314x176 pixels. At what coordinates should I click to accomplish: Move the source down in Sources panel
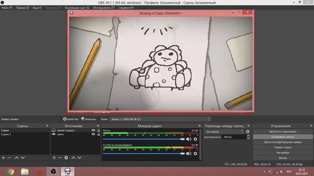tap(79, 157)
